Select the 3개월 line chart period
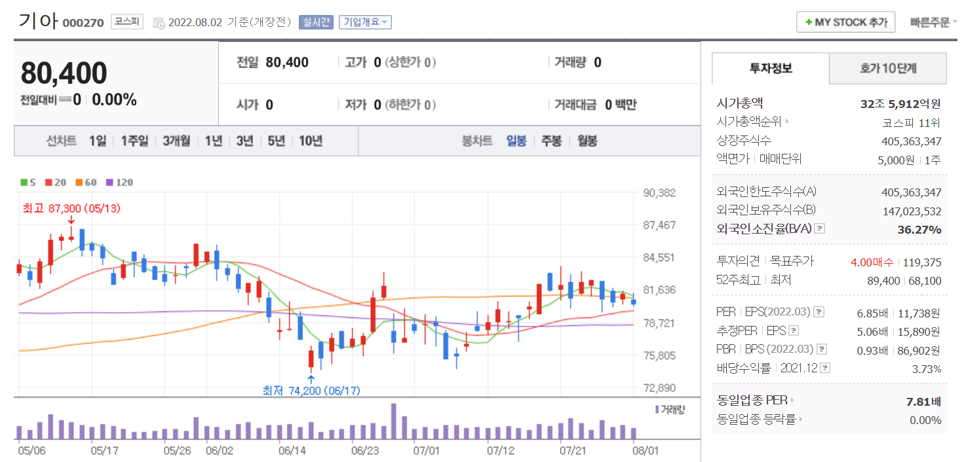This screenshot has width=964, height=462. 176,141
